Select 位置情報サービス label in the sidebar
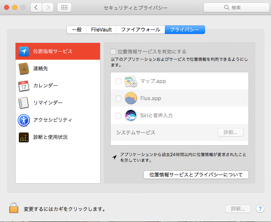 coord(53,52)
